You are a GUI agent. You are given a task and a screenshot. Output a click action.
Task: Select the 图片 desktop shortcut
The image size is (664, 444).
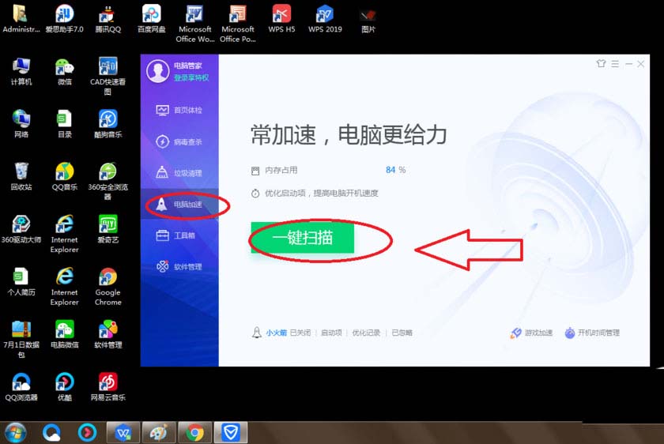coord(368,21)
